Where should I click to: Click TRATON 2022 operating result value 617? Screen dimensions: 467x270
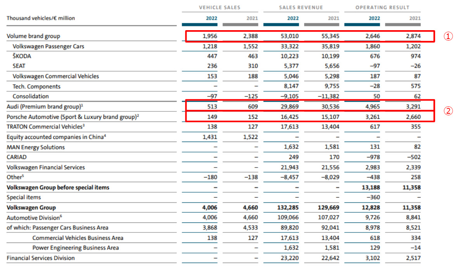375,127
